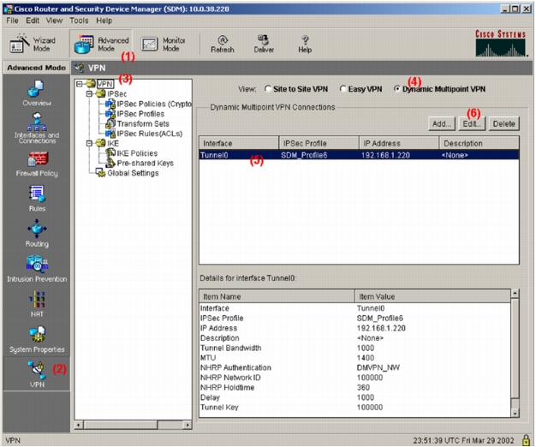Click the Delete button
Viewport: 536px width, 447px height.
click(503, 123)
